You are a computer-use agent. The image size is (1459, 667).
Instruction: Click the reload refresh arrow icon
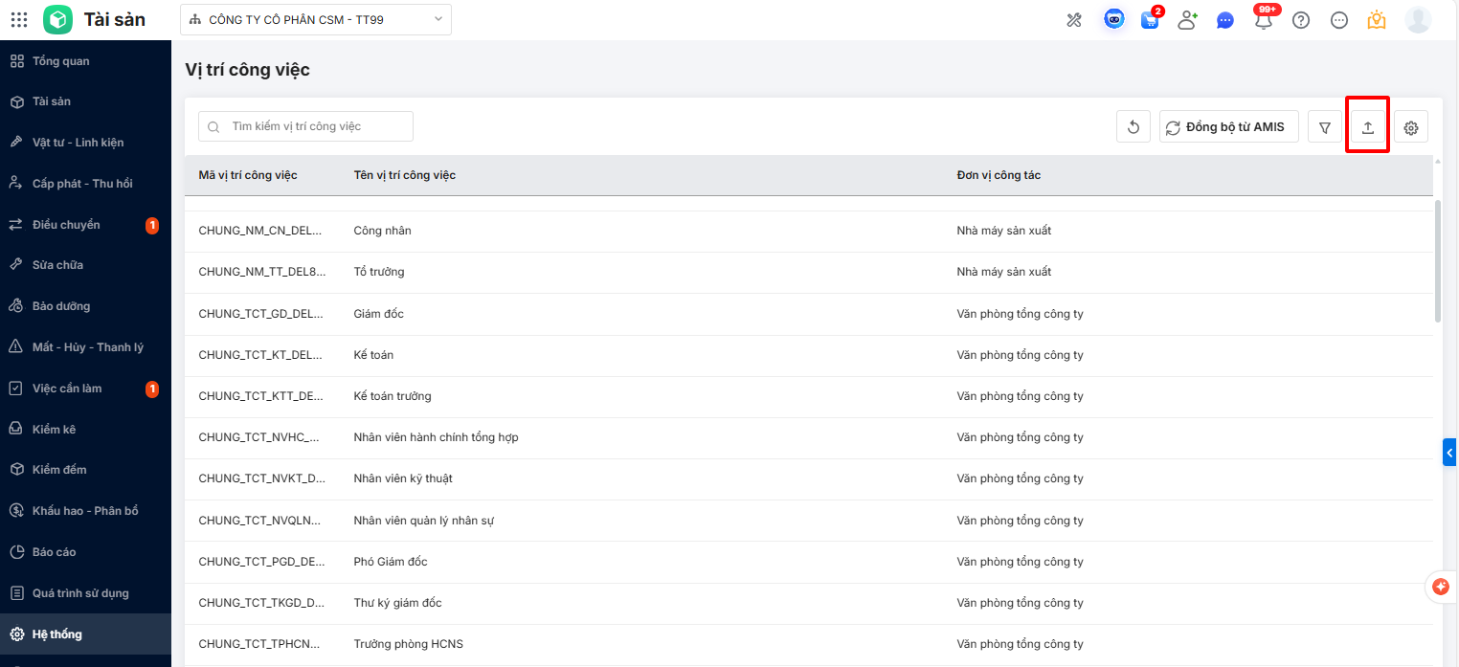click(1134, 127)
